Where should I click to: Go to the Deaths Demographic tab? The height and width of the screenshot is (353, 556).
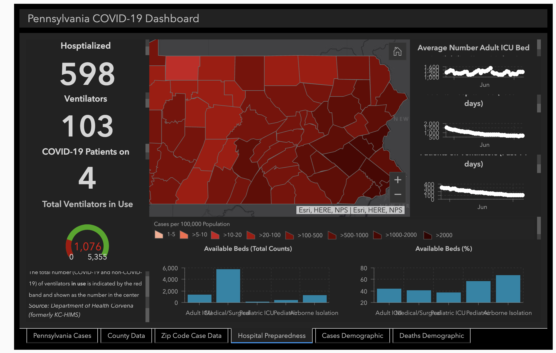(431, 336)
